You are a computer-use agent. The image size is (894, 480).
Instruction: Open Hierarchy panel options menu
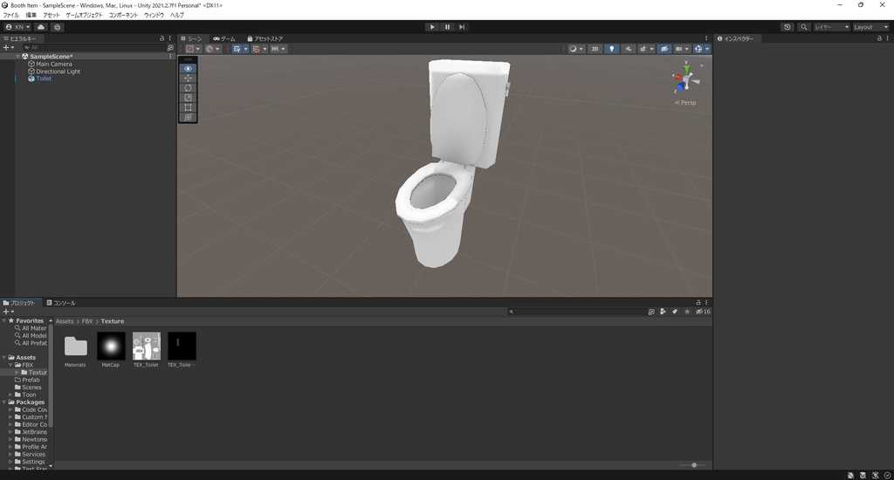click(170, 38)
